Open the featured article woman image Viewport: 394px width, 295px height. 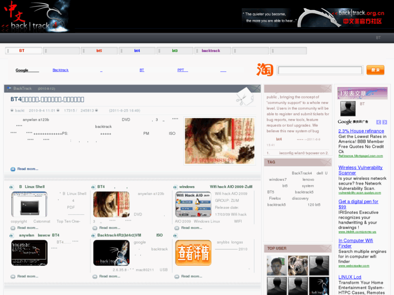pos(219,141)
